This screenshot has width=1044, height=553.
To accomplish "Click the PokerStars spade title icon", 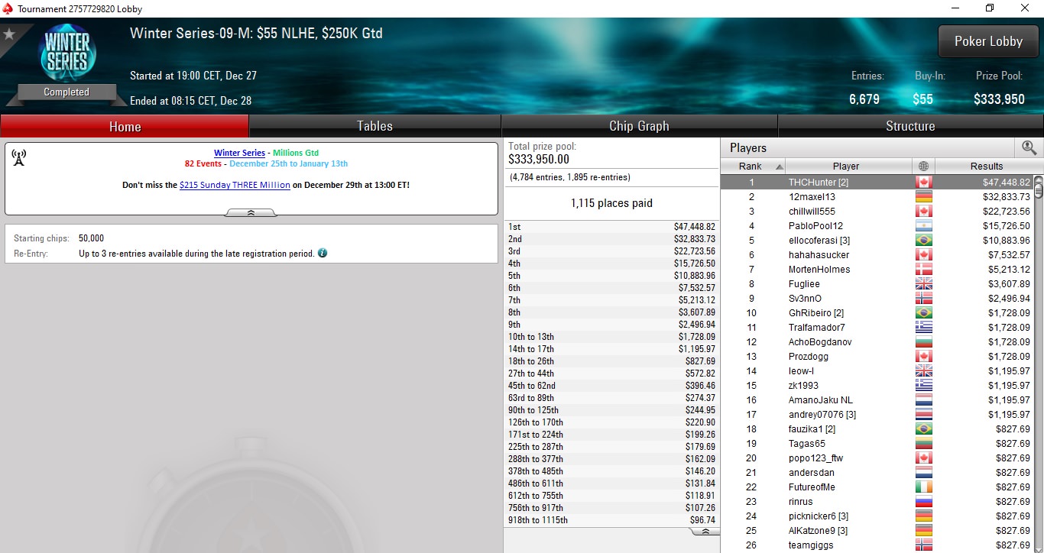I will [8, 8].
